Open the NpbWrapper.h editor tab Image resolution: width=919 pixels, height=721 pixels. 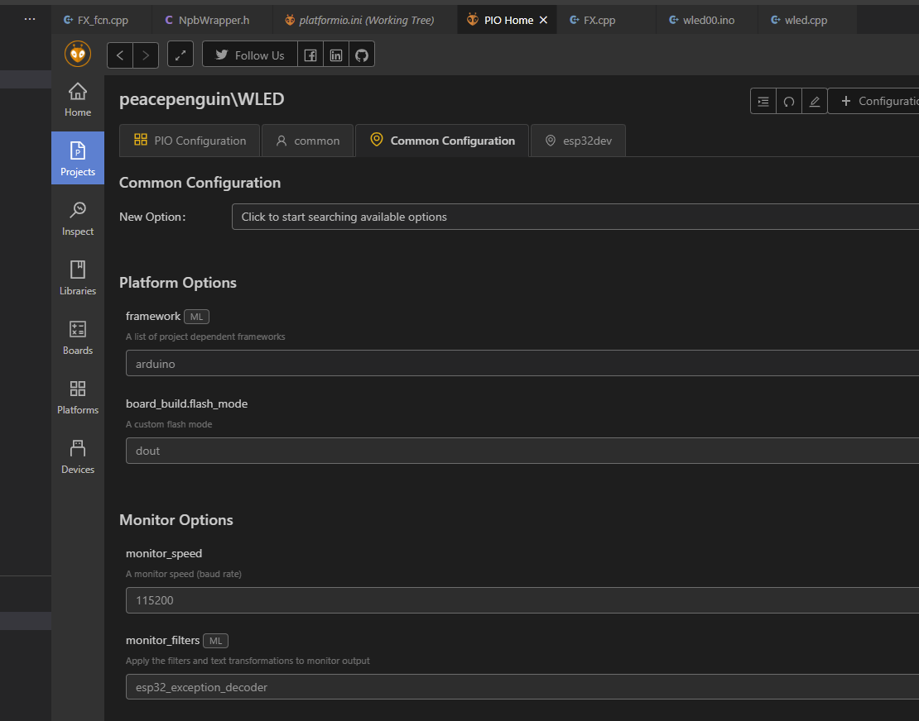click(x=212, y=20)
